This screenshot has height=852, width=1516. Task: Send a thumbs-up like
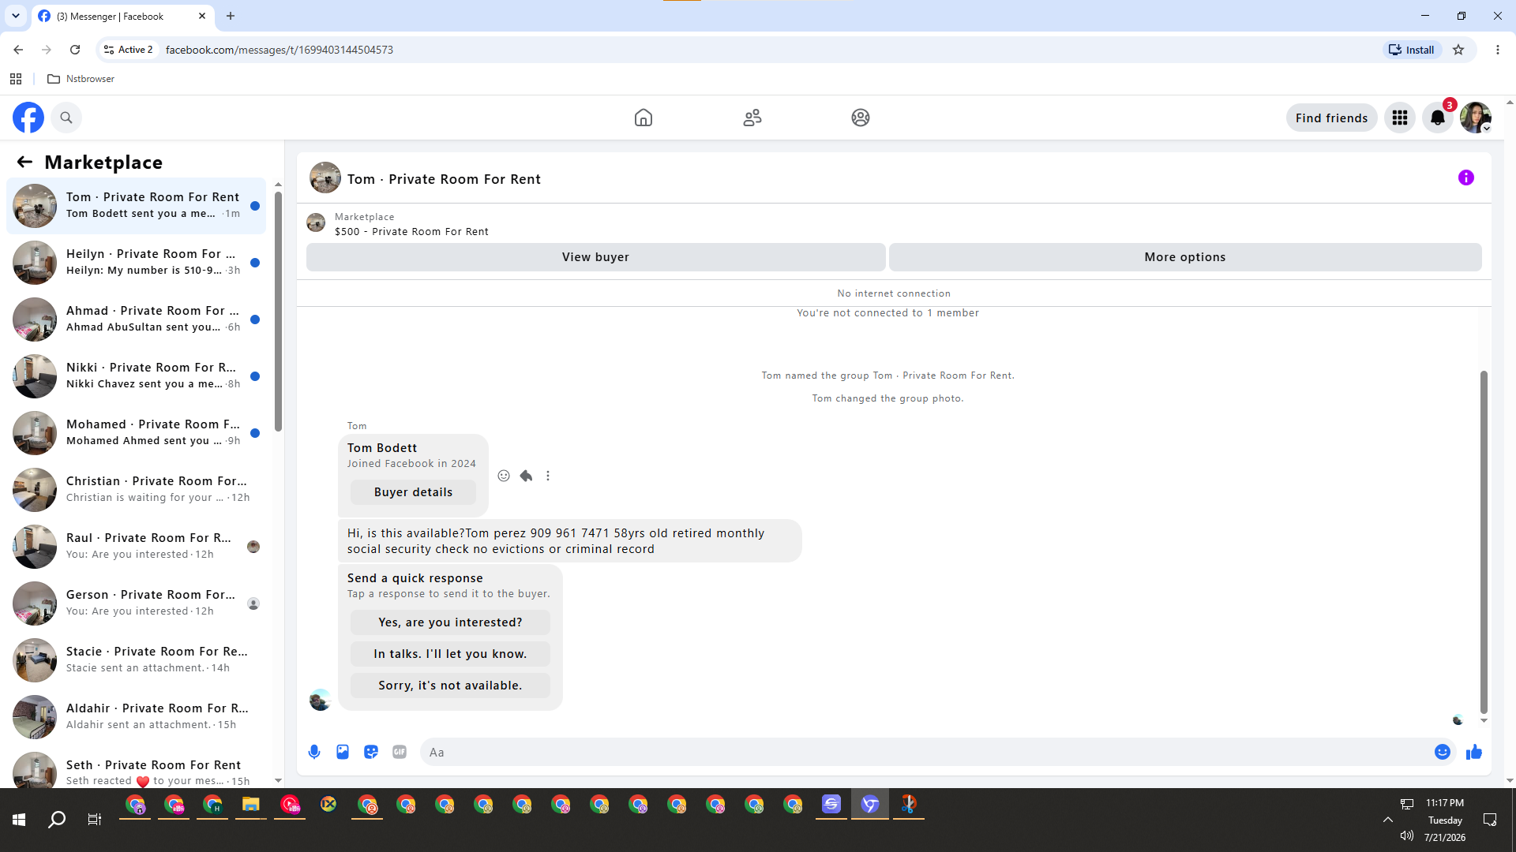1474,752
